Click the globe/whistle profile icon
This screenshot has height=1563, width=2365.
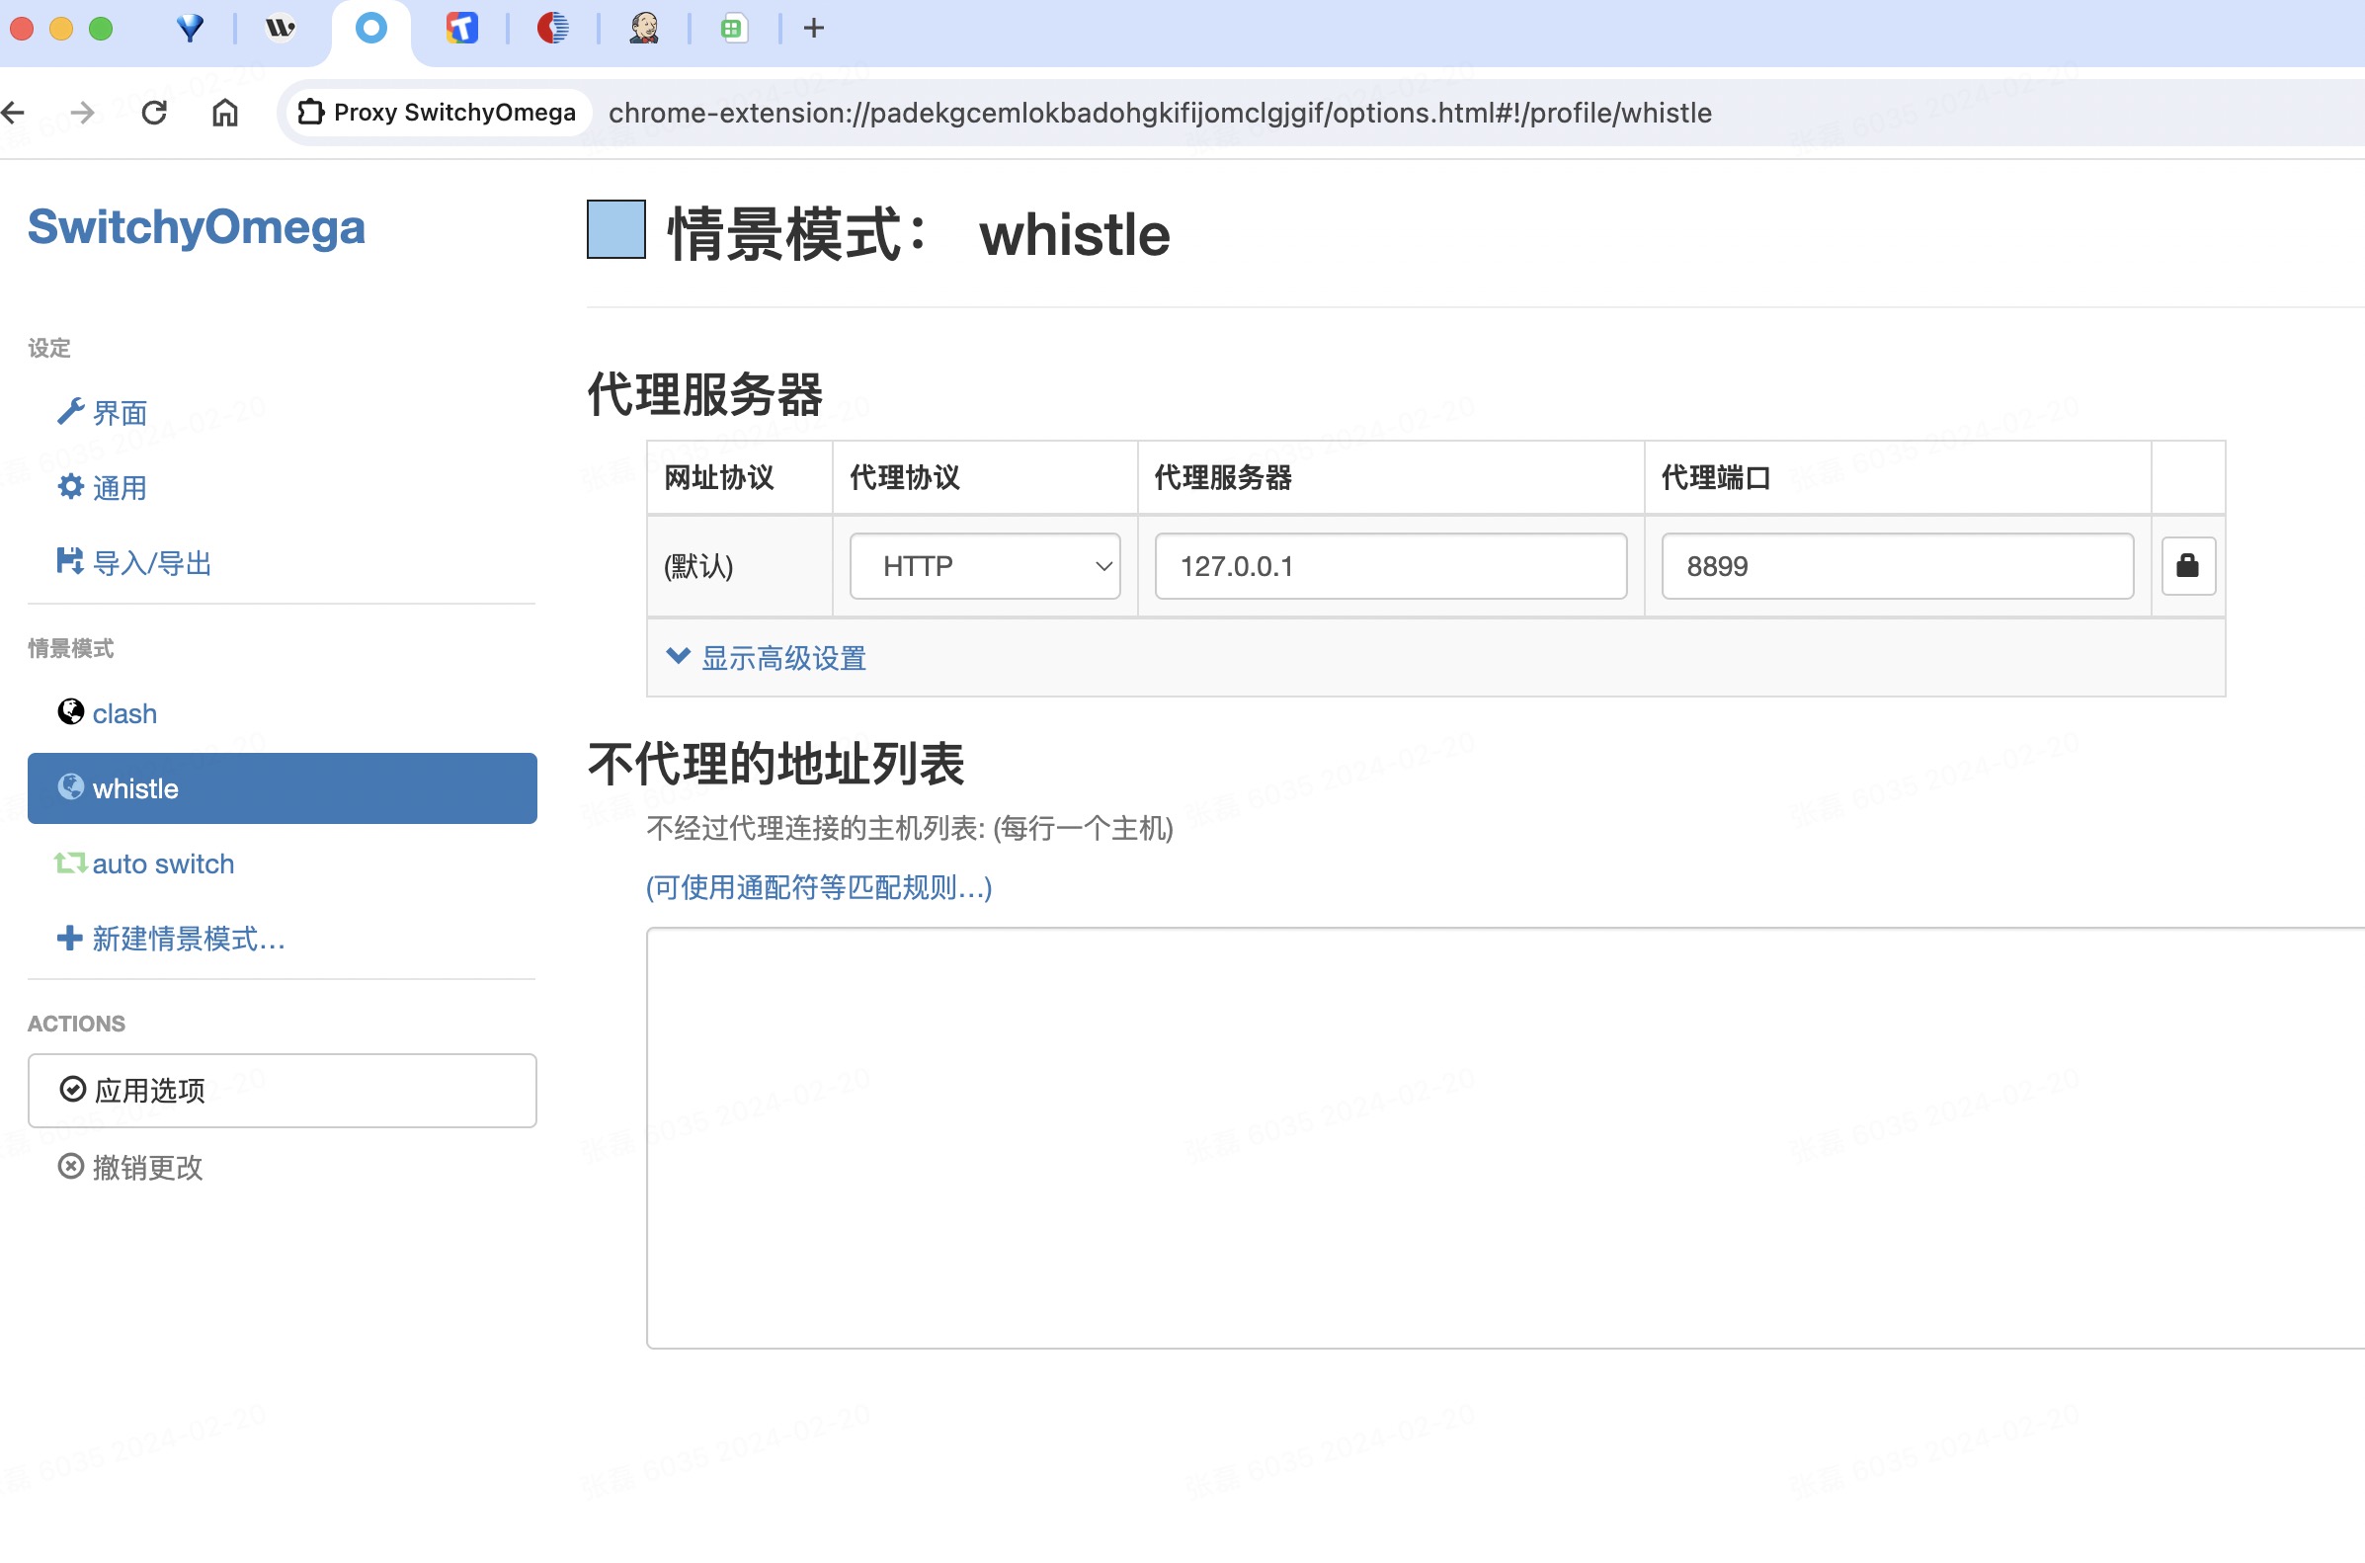click(x=71, y=788)
